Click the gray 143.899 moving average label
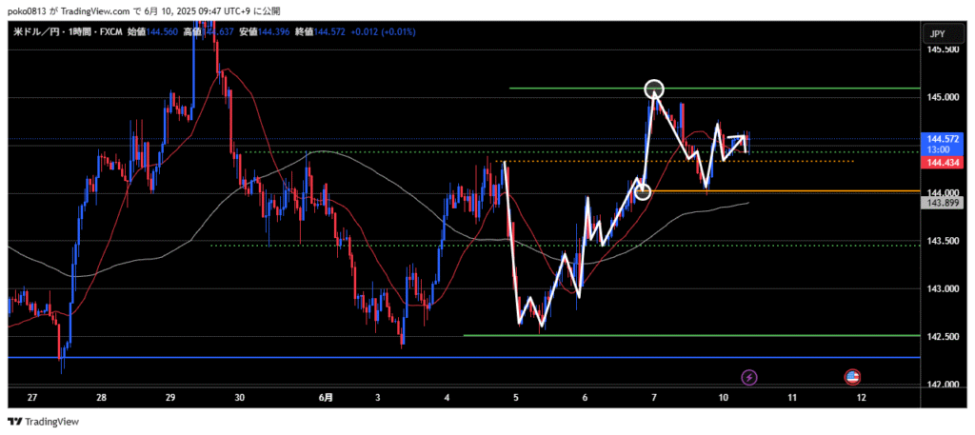Image resolution: width=975 pixels, height=435 pixels. tap(942, 202)
